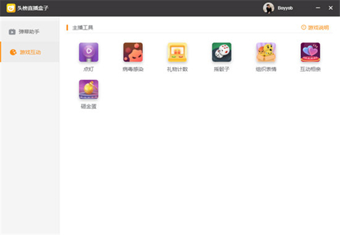This screenshot has width=340, height=235.
Task: Launch the 互动相亲 hearts game icon
Action: tap(310, 52)
